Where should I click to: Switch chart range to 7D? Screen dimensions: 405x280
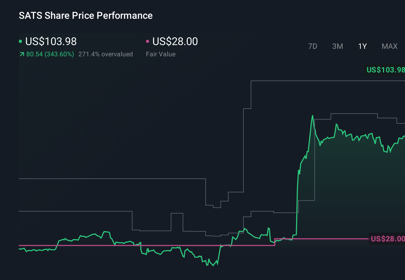[x=312, y=46]
